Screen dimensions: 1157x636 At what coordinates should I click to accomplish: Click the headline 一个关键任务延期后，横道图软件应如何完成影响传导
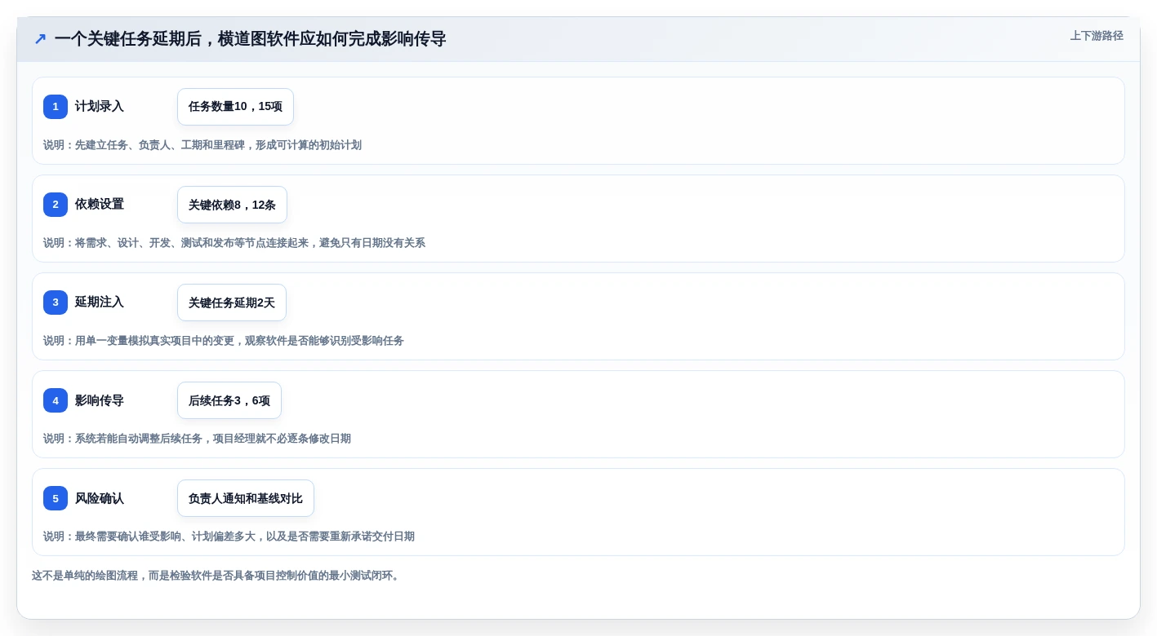click(250, 39)
